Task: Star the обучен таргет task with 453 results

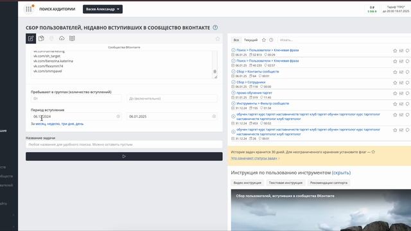Action: [x=395, y=115]
